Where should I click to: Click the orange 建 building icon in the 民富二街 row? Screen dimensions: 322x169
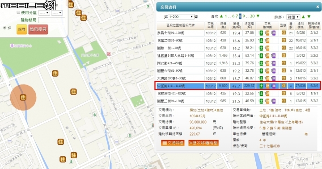click(267, 41)
